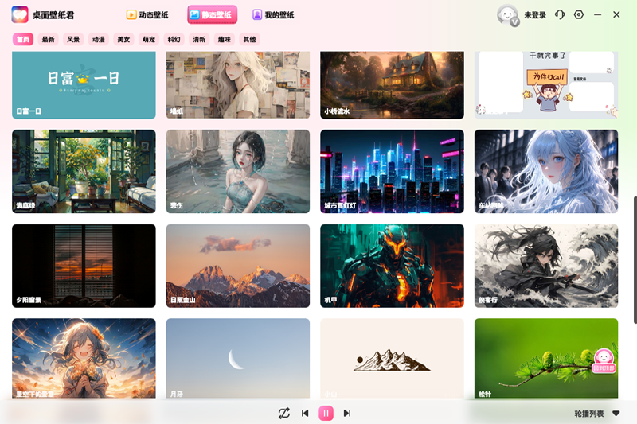Image resolution: width=637 pixels, height=424 pixels.
Task: Open 我的壁纸 tab
Action: (x=273, y=14)
